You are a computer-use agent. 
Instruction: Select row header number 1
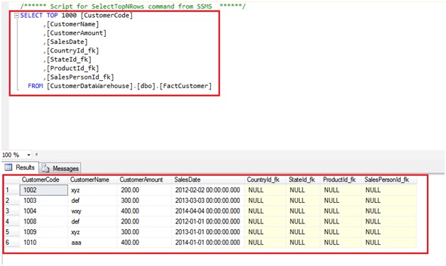(11, 190)
